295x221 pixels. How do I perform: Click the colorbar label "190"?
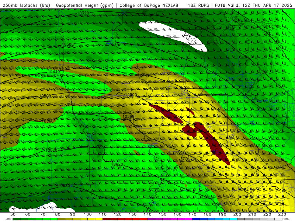click(222, 214)
